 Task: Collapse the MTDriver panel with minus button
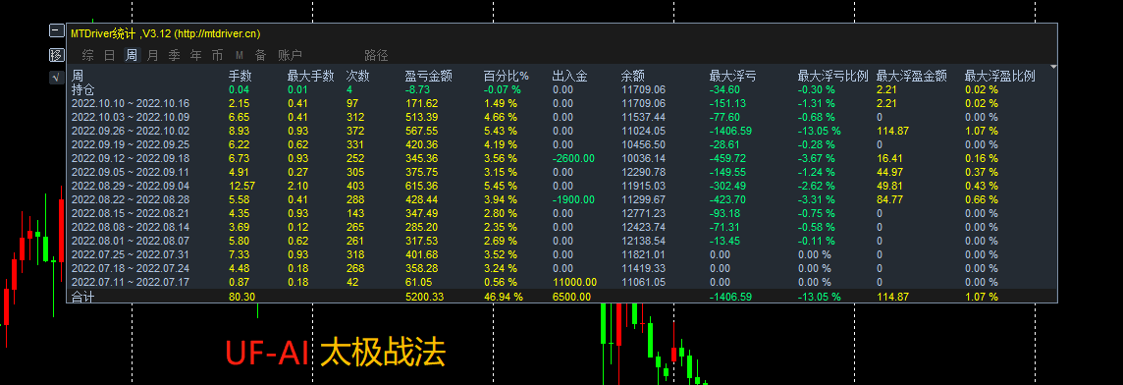coord(56,30)
